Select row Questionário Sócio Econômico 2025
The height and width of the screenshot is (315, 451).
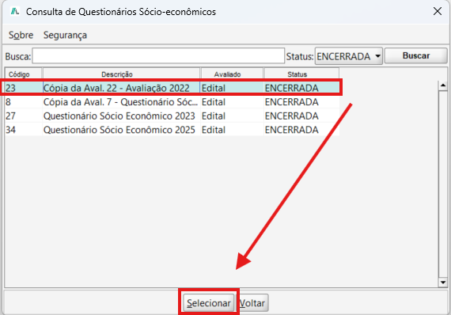coord(172,130)
